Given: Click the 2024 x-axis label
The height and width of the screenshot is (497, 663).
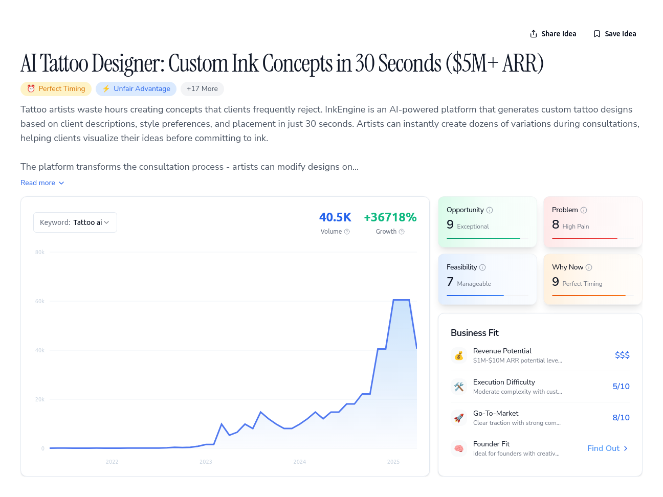Looking at the screenshot, I should tap(300, 462).
